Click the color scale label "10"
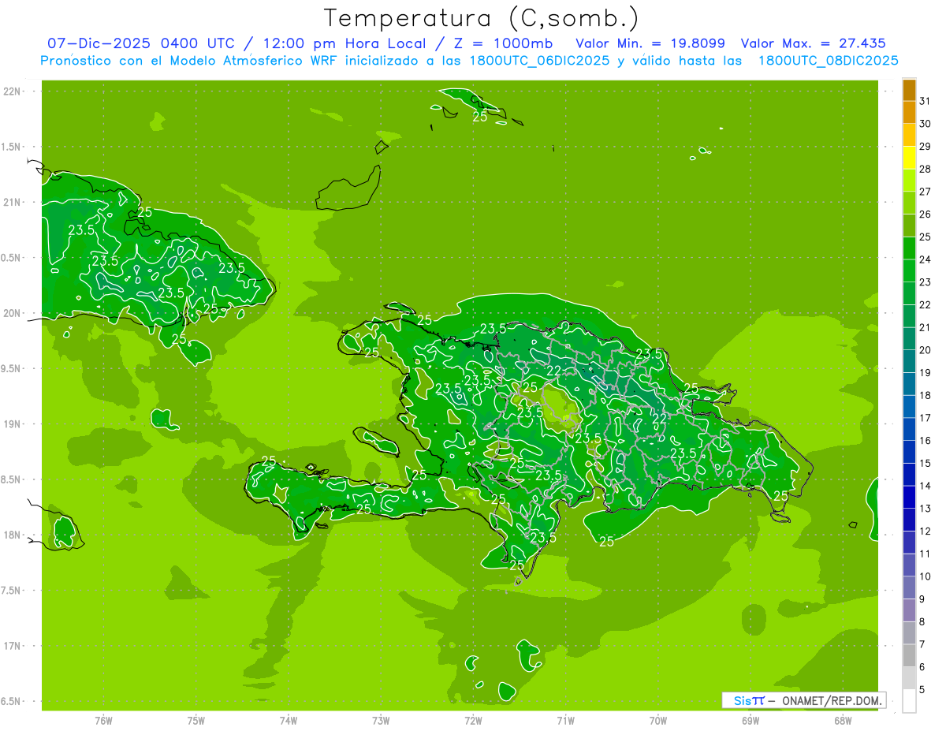 (x=926, y=576)
